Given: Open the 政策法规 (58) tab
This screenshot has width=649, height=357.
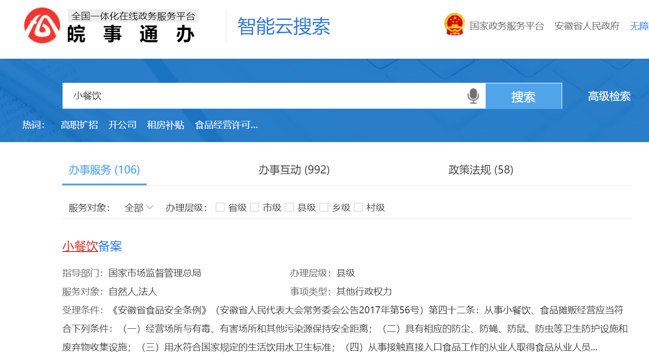Looking at the screenshot, I should tap(481, 170).
